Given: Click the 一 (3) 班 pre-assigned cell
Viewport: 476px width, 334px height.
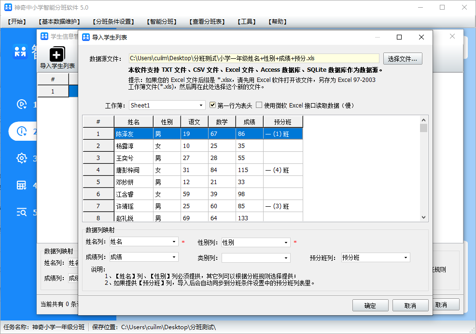Looking at the screenshot, I should coord(283,206).
